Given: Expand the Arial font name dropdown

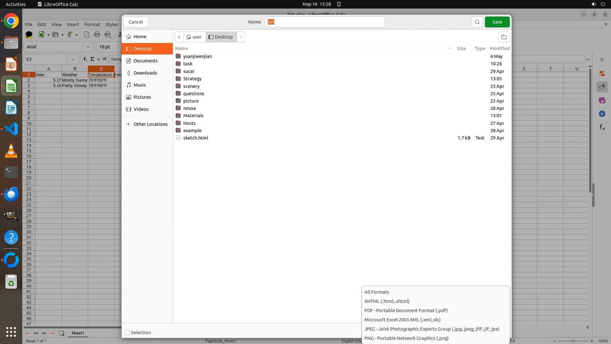Looking at the screenshot, I should coord(88,47).
